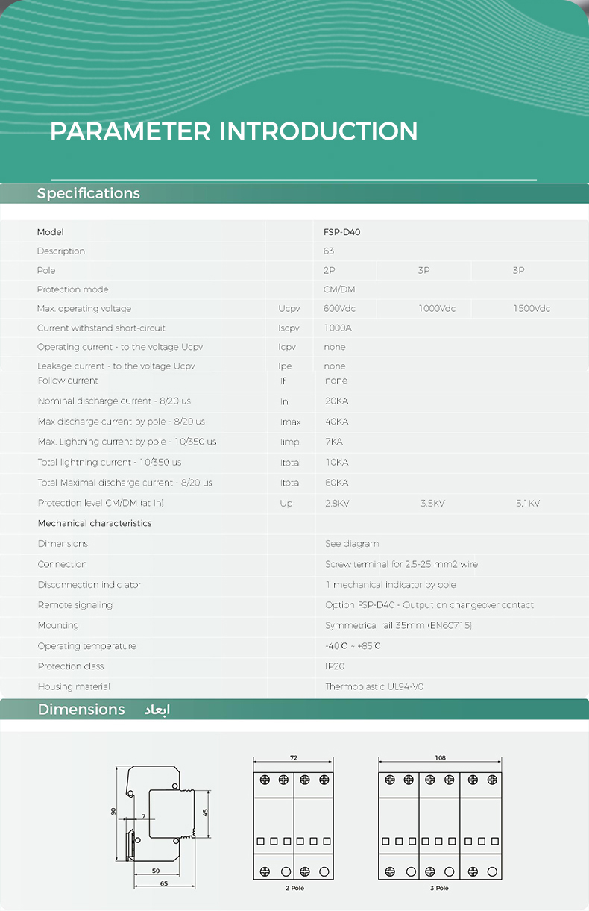
Task: Select '1 mechanical indicator by pole' text
Action: [391, 585]
